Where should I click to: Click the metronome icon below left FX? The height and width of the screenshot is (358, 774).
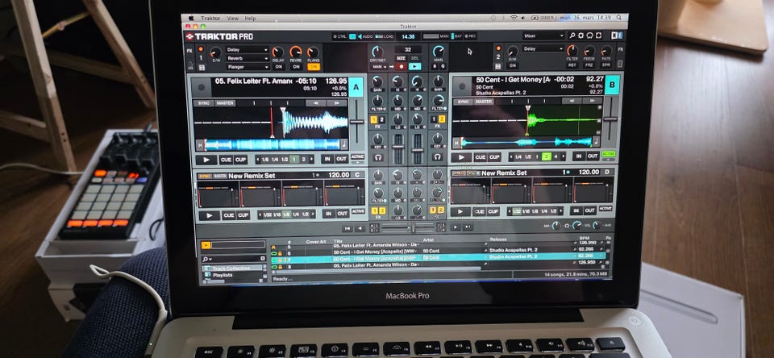(189, 66)
